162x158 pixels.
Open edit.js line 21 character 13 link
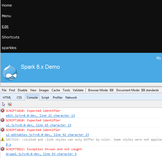point(40,116)
